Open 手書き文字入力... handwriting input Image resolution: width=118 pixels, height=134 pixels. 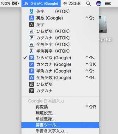click(x=60, y=131)
